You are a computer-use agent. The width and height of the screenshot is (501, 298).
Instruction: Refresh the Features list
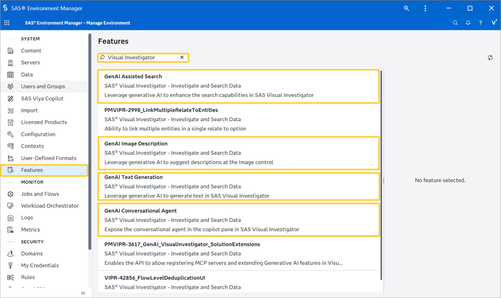490,58
